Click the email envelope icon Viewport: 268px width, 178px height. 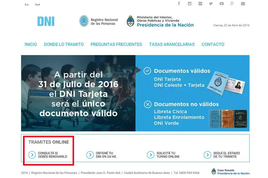243,4
